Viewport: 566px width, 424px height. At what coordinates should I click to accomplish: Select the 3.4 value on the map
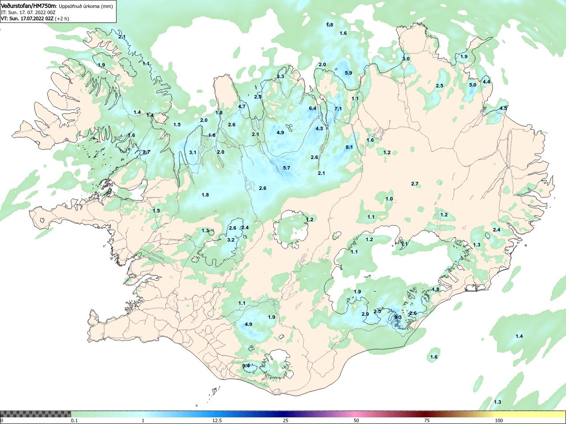click(246, 366)
